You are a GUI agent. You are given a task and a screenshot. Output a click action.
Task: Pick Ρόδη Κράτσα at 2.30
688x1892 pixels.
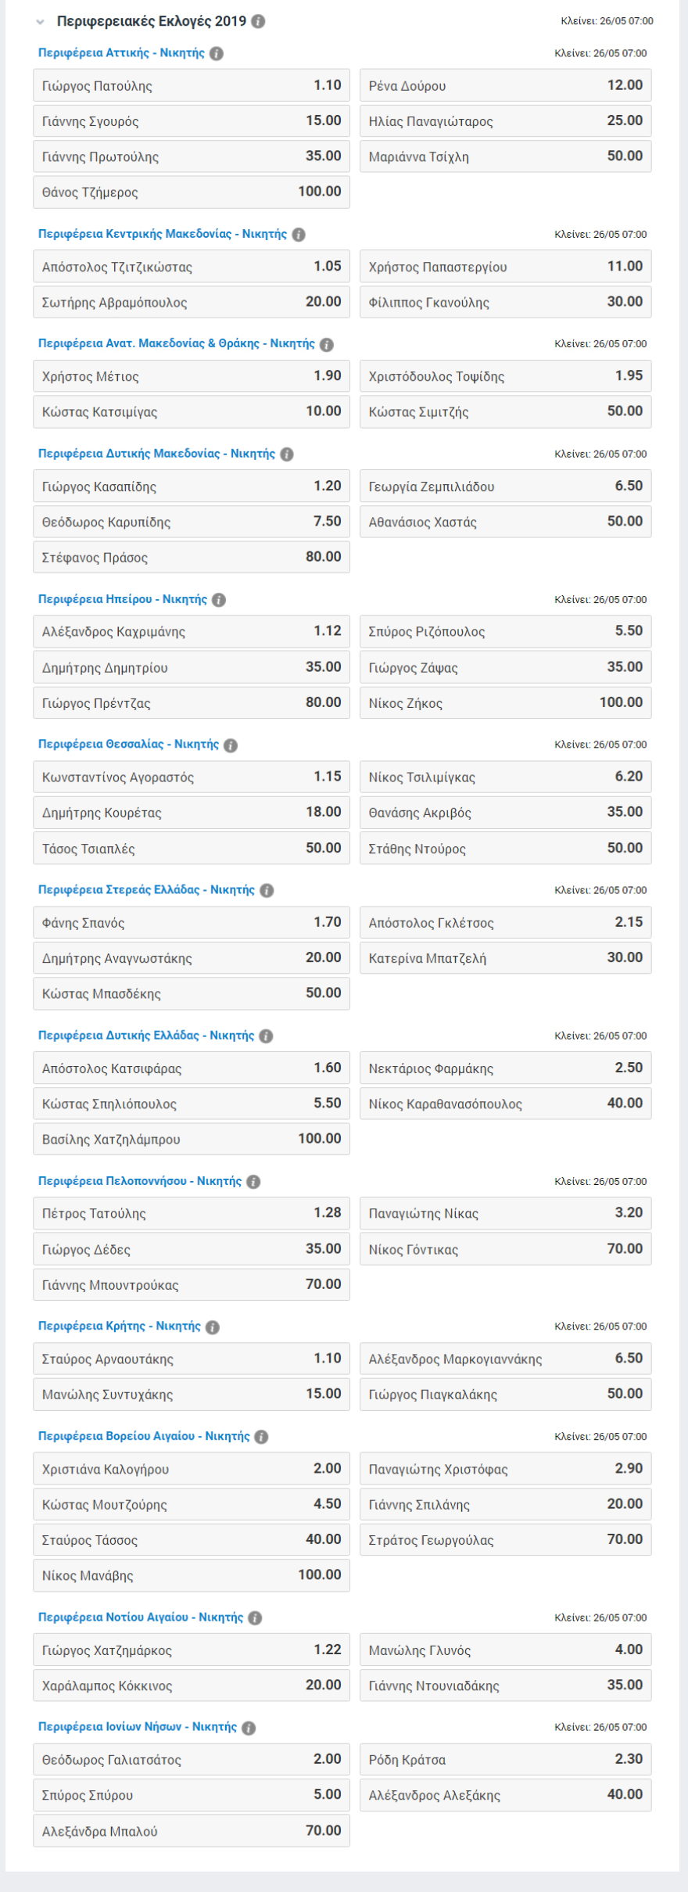click(505, 1760)
